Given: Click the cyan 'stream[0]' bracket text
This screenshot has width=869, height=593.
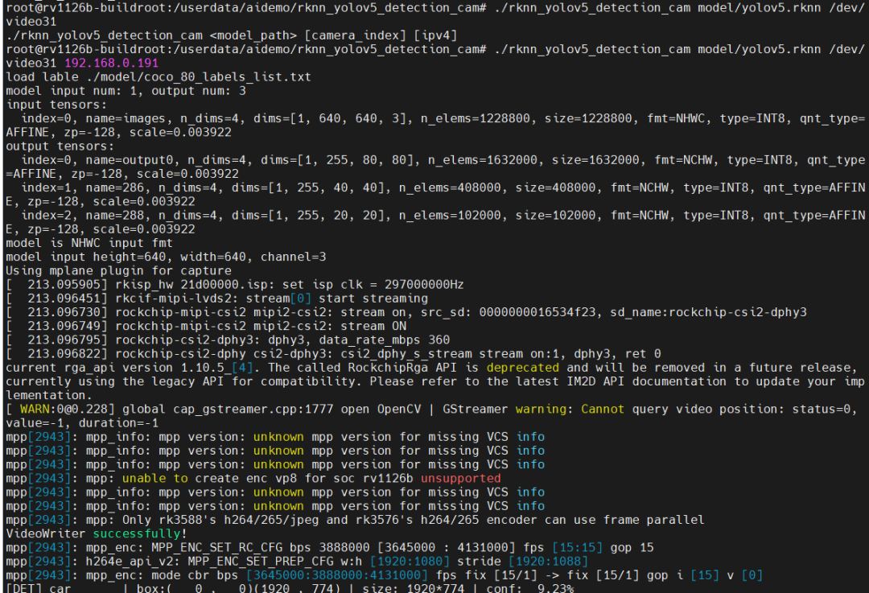Looking at the screenshot, I should (x=278, y=299).
